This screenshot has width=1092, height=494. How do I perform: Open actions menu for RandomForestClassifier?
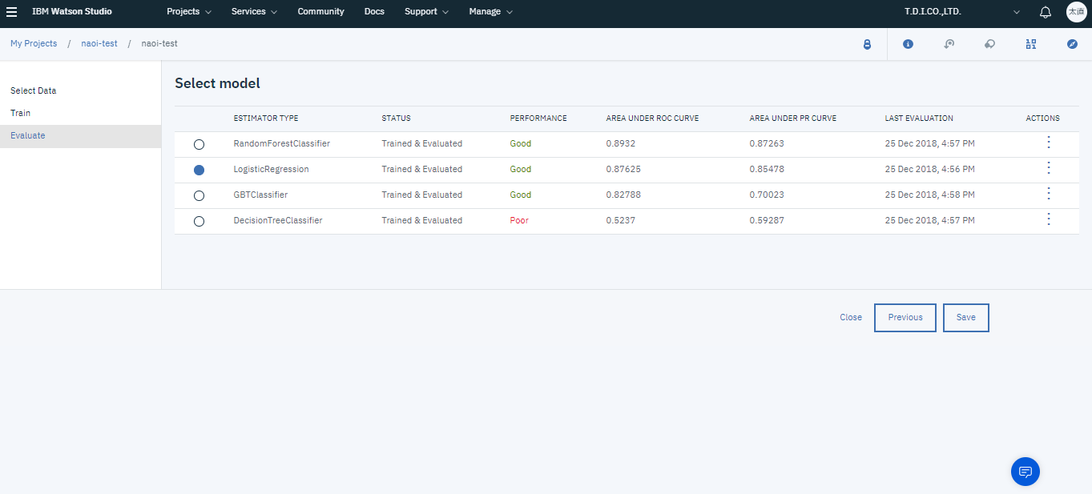(x=1048, y=143)
